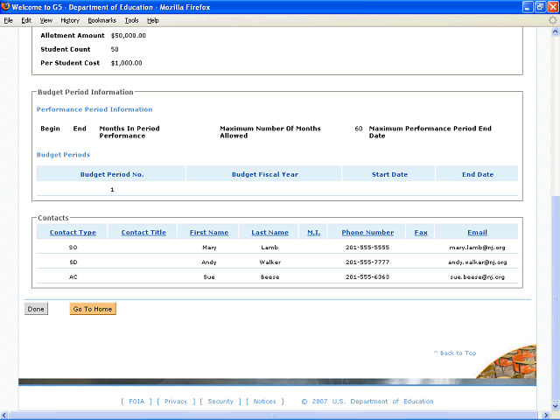Viewport: 560px width, 420px height.
Task: Open the FOIA footer link
Action: coord(136,402)
